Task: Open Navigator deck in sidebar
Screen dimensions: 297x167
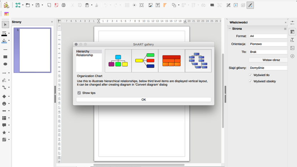Action: point(292,56)
